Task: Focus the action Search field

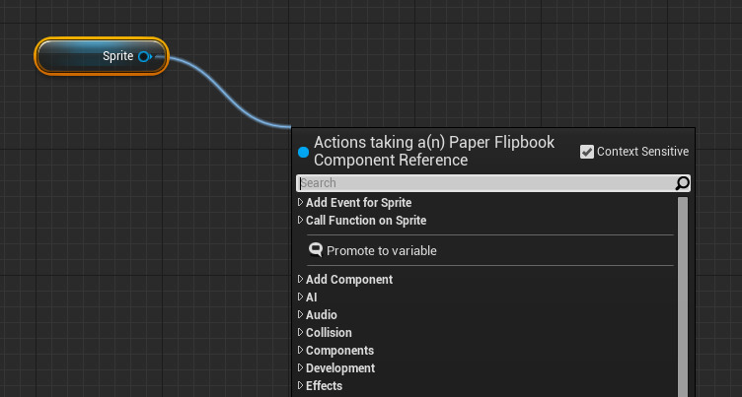Action: [483, 183]
